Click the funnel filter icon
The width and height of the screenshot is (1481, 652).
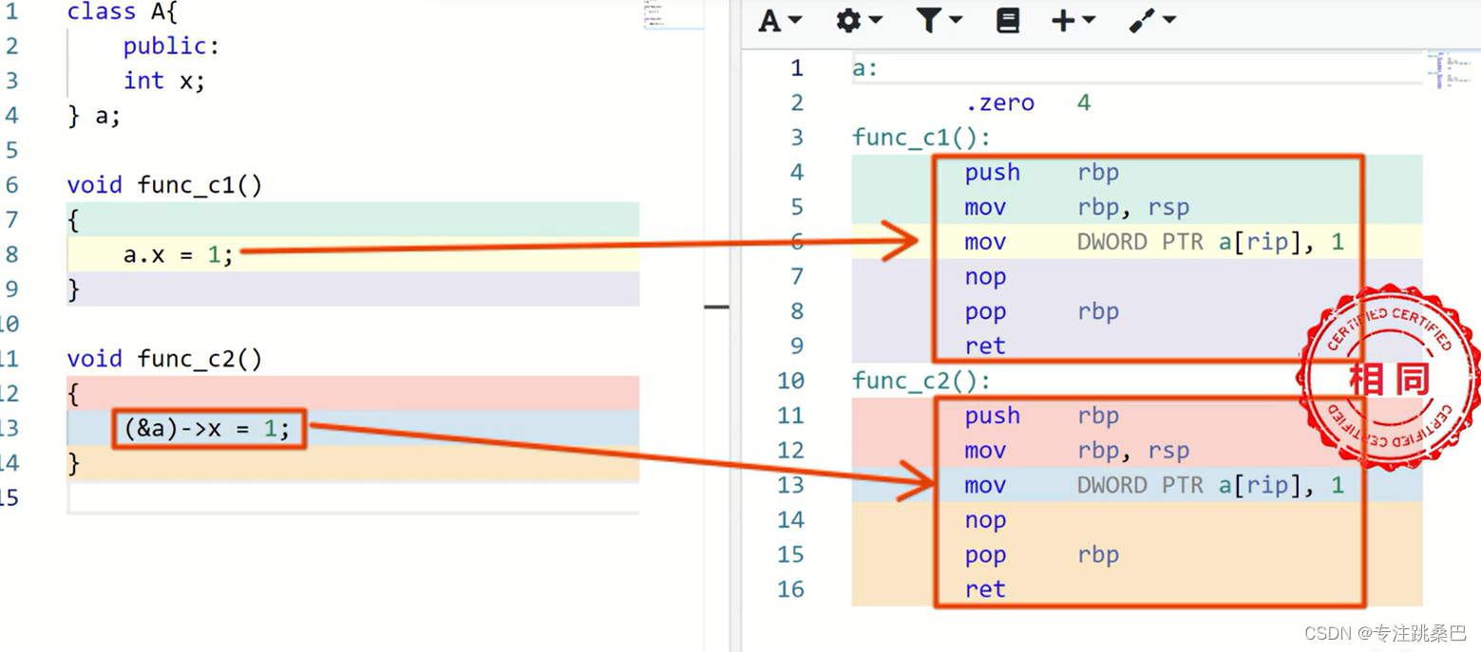coord(928,21)
